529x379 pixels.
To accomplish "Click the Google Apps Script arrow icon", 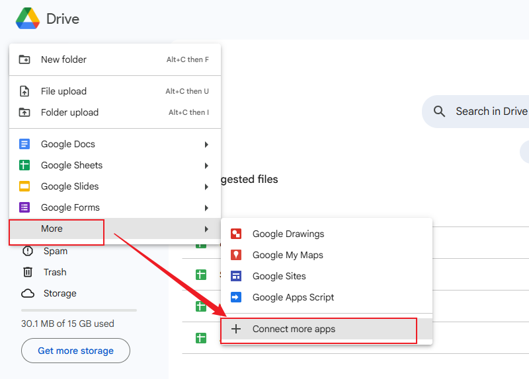I will click(x=236, y=297).
